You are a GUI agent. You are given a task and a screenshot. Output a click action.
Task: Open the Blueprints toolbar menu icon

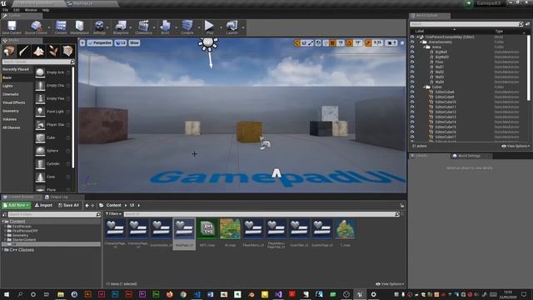pyautogui.click(x=121, y=26)
